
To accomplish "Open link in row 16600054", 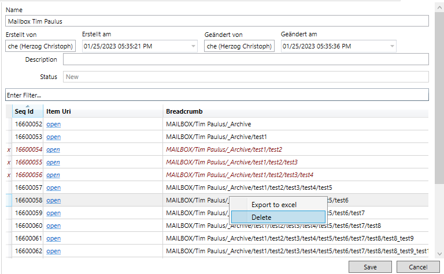I will click(x=53, y=149).
